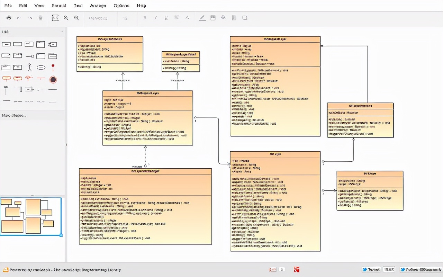Screen dimensions: 443x277
Task: Pick the line color pencil icon
Action: point(202,18)
